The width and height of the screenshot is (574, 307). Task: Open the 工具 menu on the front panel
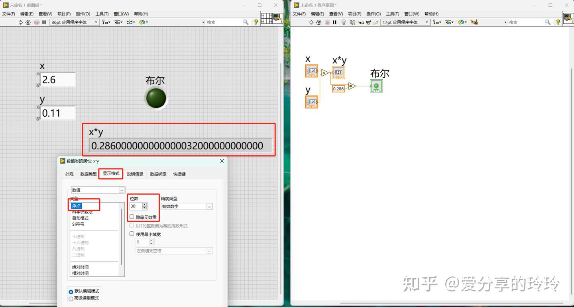pyautogui.click(x=102, y=14)
